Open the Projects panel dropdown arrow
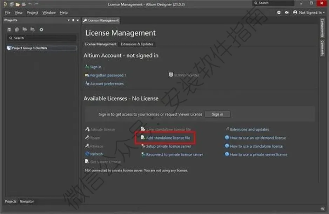 pyautogui.click(x=69, y=20)
